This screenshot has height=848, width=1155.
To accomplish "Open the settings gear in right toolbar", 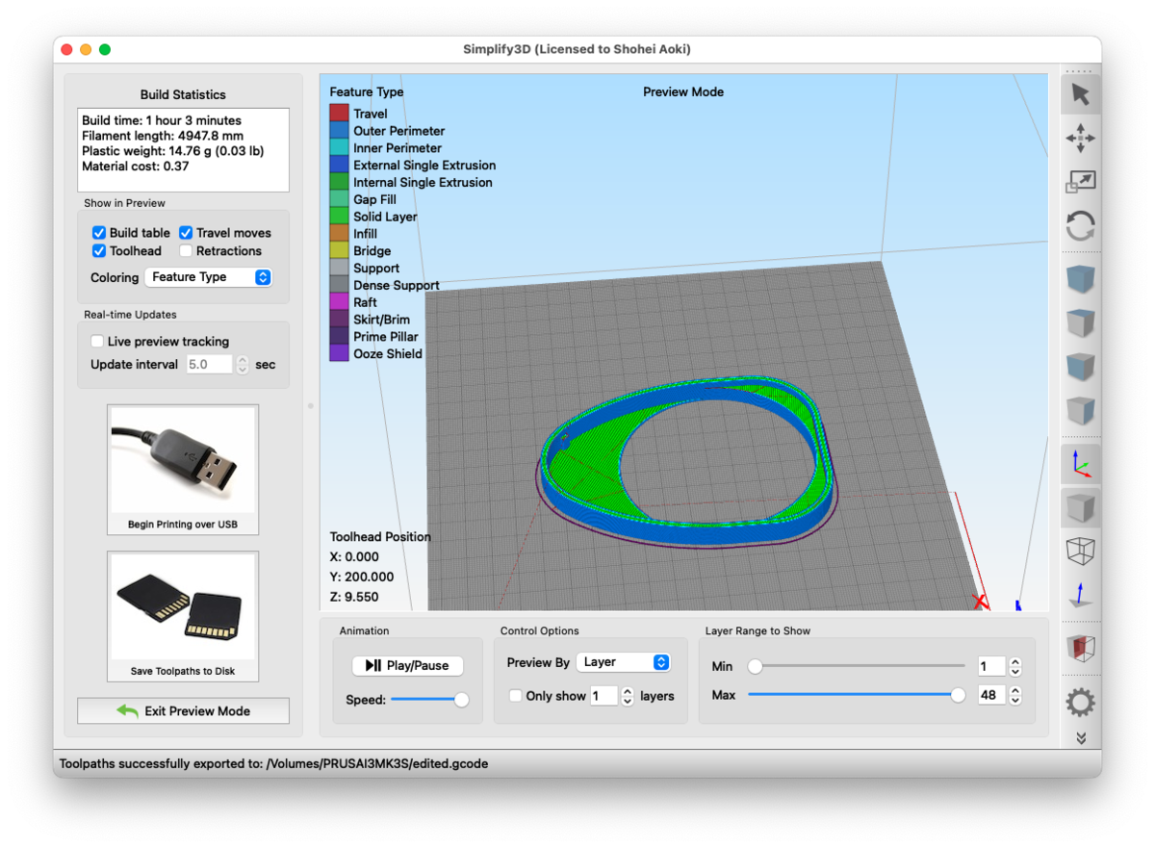I will (1081, 703).
